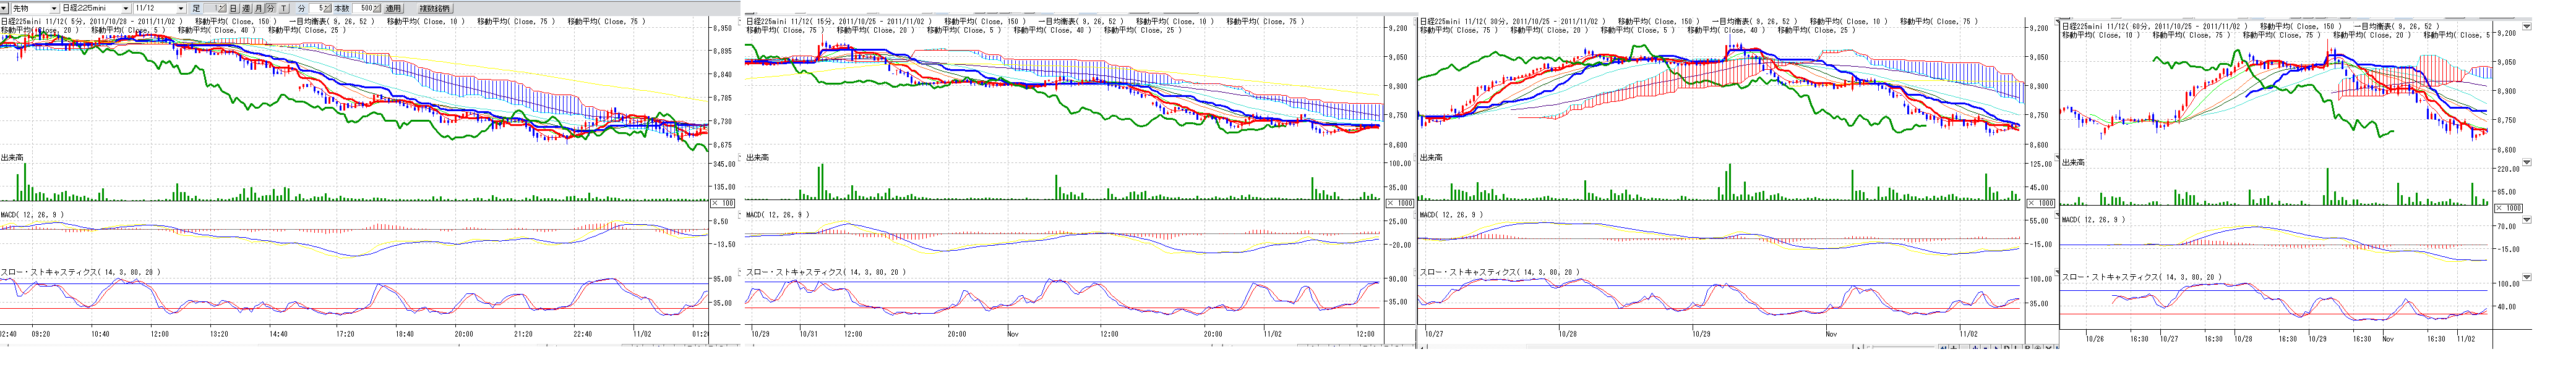The width and height of the screenshot is (2576, 373).
Task: Click the 本数 bar count field showing 500
Action: pyautogui.click(x=364, y=8)
